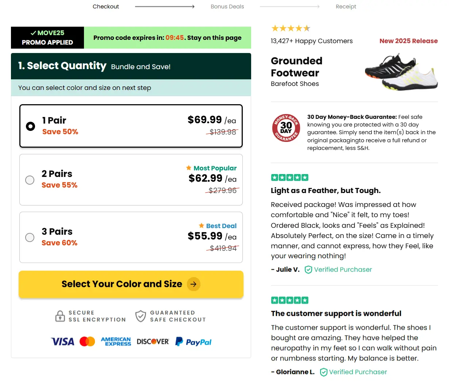Click the barefoot shoe product image
The height and width of the screenshot is (385, 449).
(401, 71)
